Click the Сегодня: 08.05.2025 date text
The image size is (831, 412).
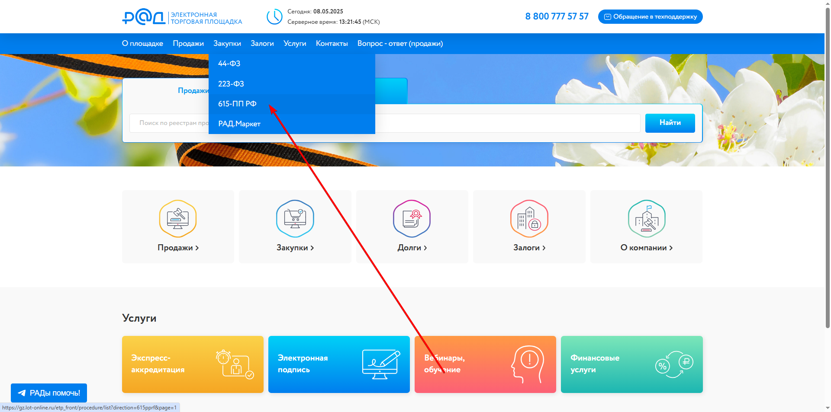315,12
